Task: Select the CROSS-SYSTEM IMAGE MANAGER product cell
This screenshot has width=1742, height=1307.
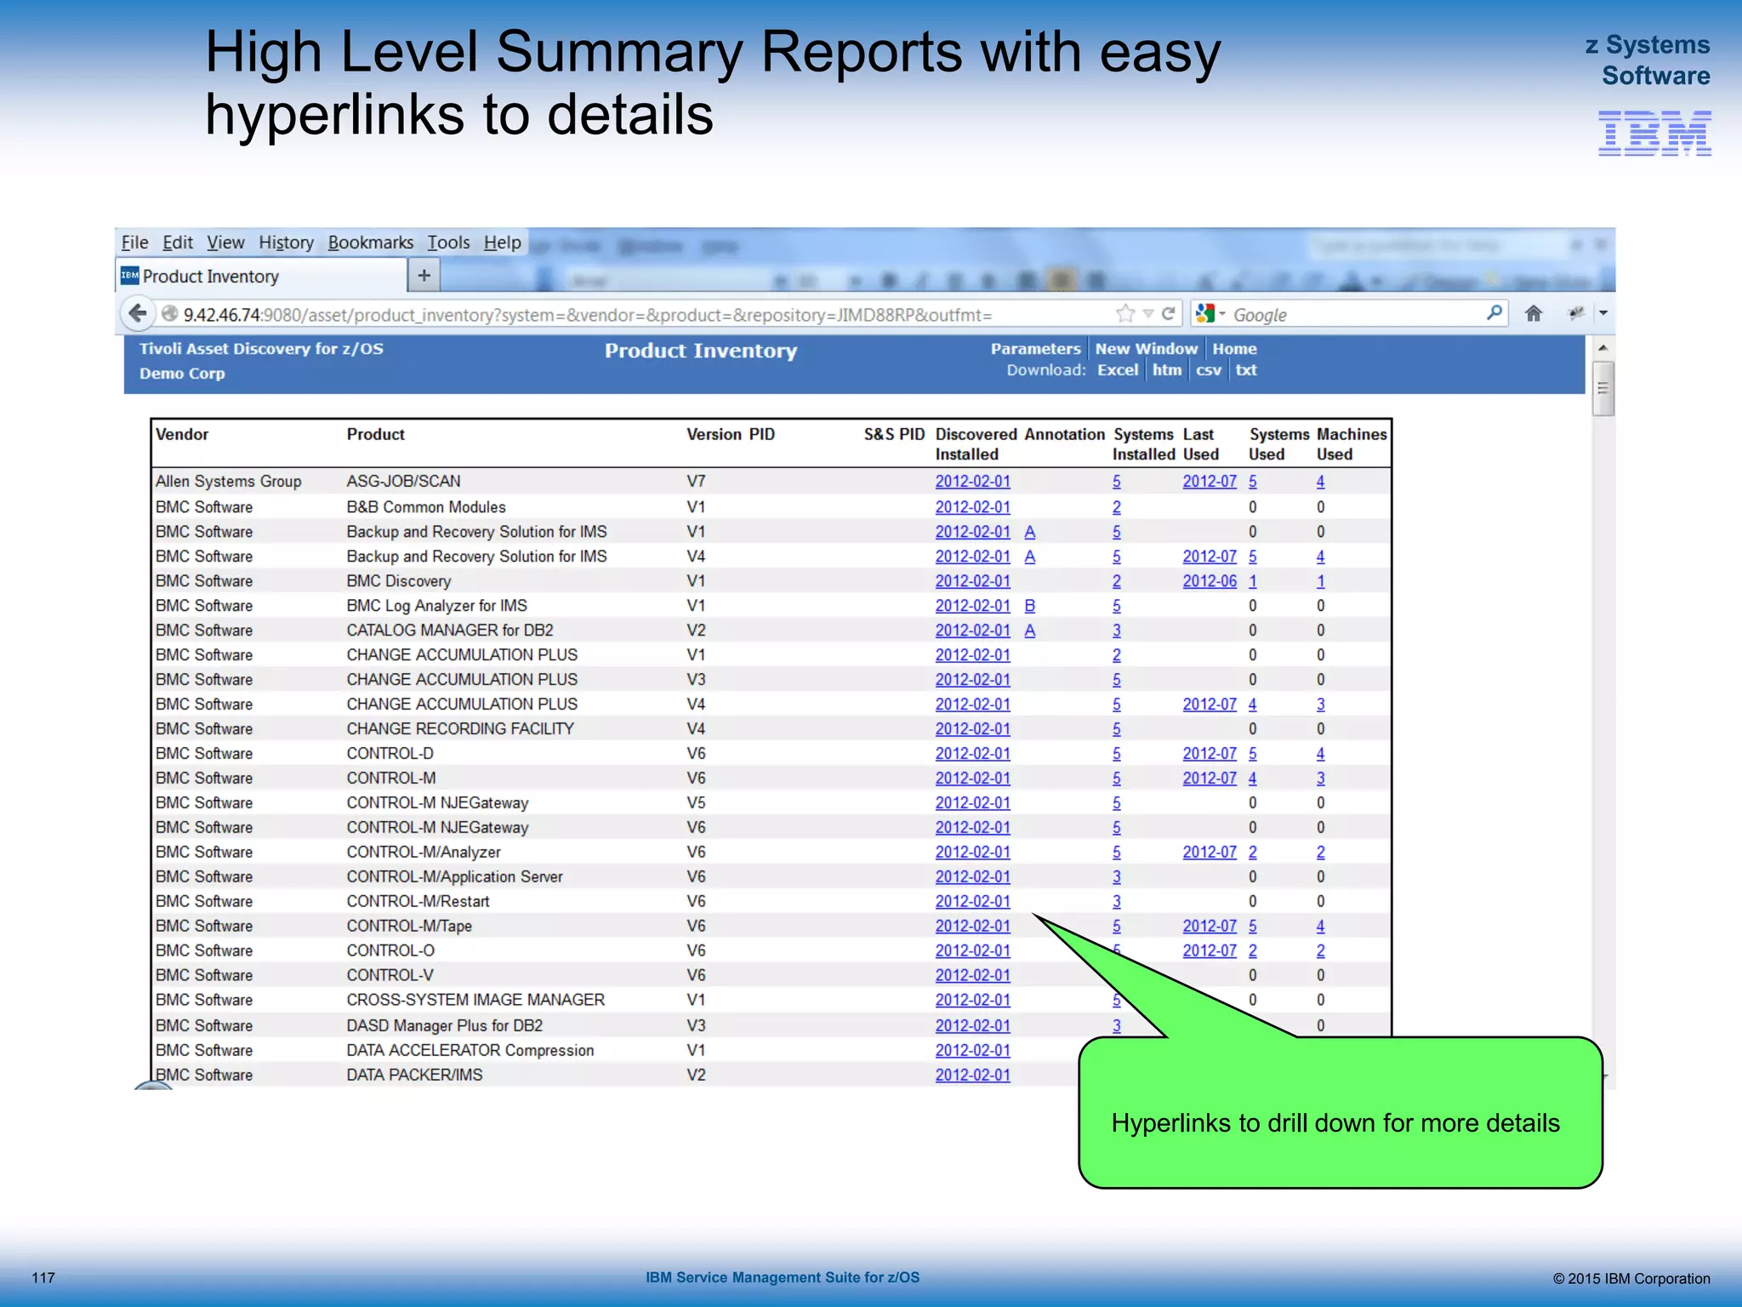Action: [475, 1000]
